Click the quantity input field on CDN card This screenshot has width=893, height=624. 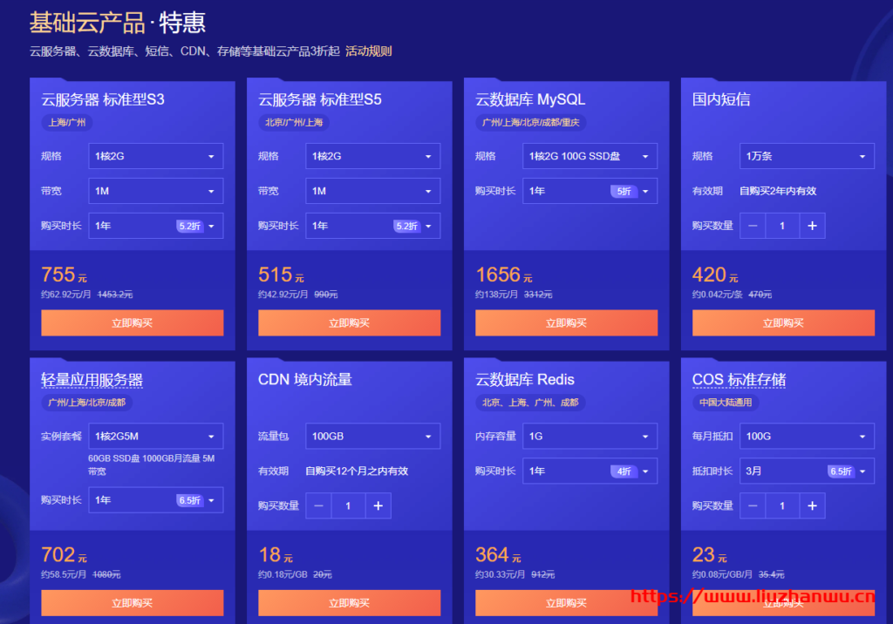tap(347, 505)
